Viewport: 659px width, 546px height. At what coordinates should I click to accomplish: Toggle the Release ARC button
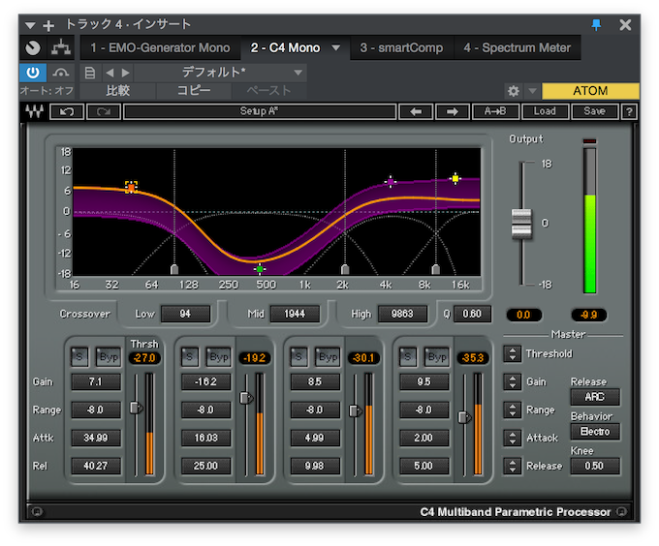coord(595,397)
